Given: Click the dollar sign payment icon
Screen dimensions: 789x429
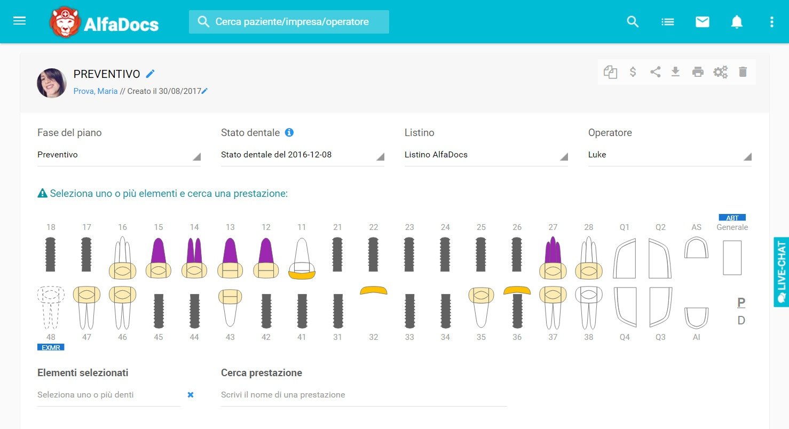Looking at the screenshot, I should pos(633,72).
